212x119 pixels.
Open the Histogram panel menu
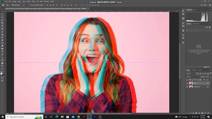(x=211, y=10)
